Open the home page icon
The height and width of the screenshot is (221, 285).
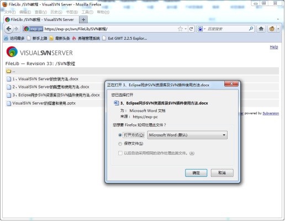[261, 29]
